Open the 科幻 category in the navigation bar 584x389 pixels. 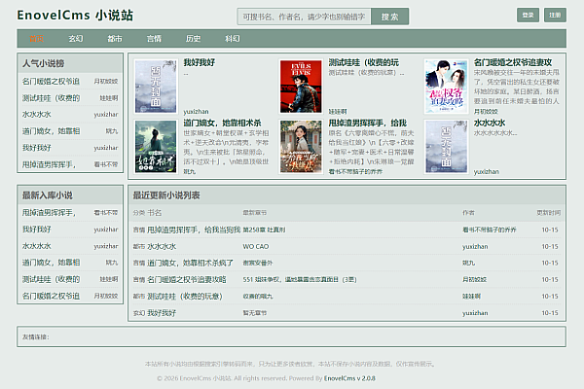tap(232, 39)
